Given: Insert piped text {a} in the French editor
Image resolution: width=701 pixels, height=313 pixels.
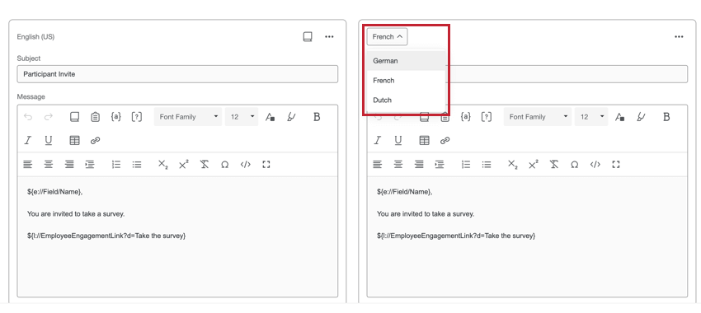Looking at the screenshot, I should tap(465, 117).
